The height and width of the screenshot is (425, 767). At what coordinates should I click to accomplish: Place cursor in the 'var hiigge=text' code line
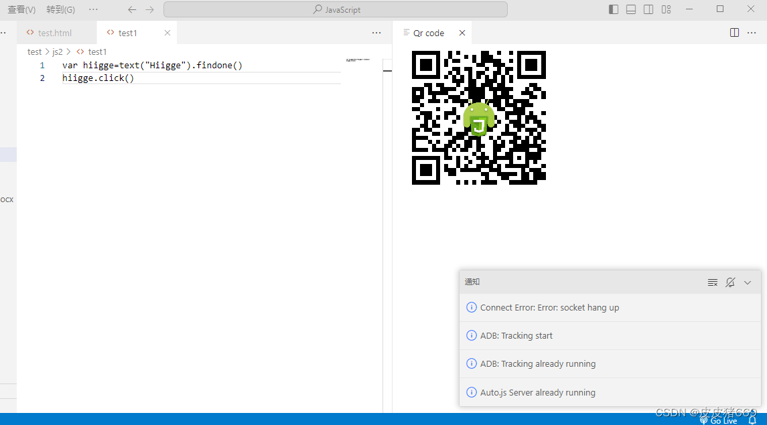pos(152,65)
